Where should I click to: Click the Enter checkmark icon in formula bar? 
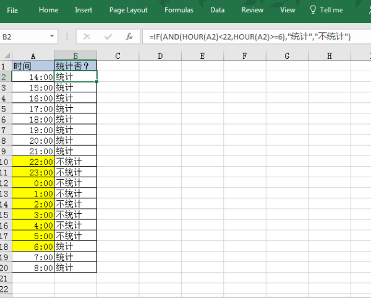tap(108, 37)
